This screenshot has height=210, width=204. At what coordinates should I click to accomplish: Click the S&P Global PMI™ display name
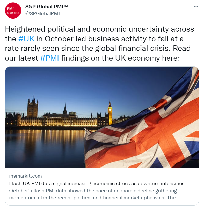tap(47, 7)
